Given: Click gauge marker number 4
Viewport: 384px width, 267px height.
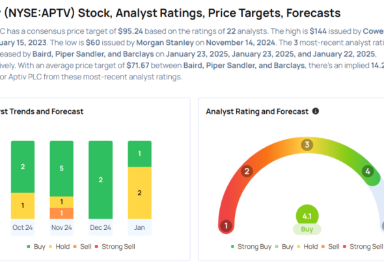Looking at the screenshot, I should [x=368, y=171].
